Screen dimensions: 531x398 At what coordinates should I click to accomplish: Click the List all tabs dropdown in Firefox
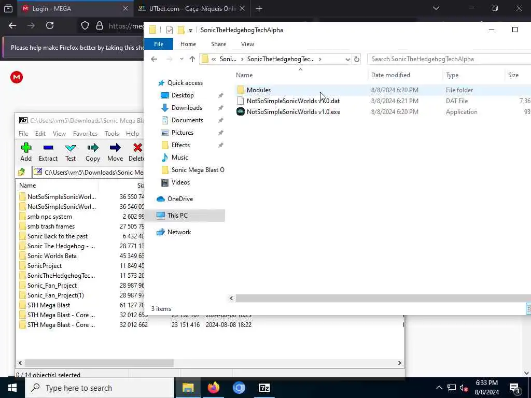point(436,8)
